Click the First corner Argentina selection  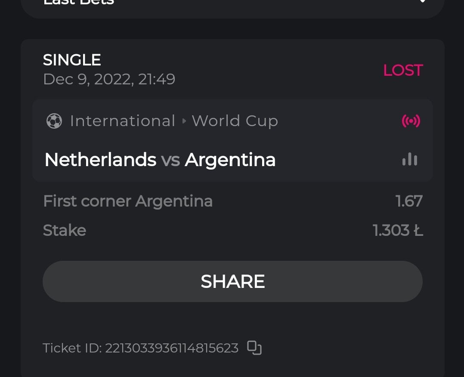coord(128,201)
